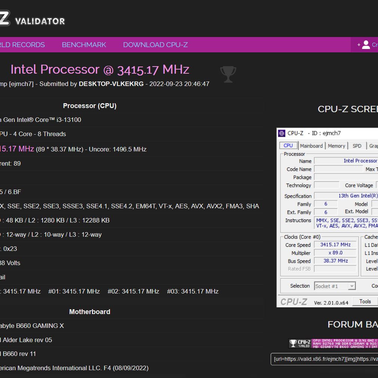Click the Gigabyte B660 GAMING X row

point(131,326)
